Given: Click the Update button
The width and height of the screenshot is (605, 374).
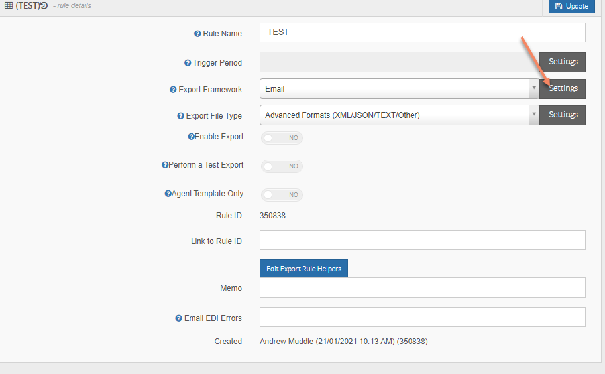Looking at the screenshot, I should (571, 7).
